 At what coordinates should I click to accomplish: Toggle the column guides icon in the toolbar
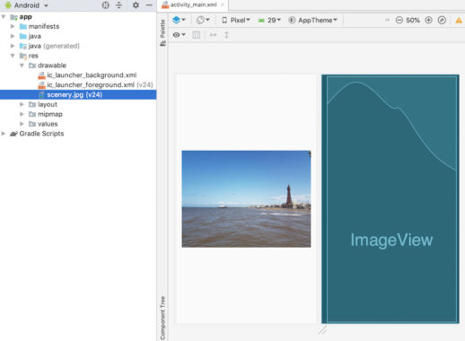pos(197,35)
